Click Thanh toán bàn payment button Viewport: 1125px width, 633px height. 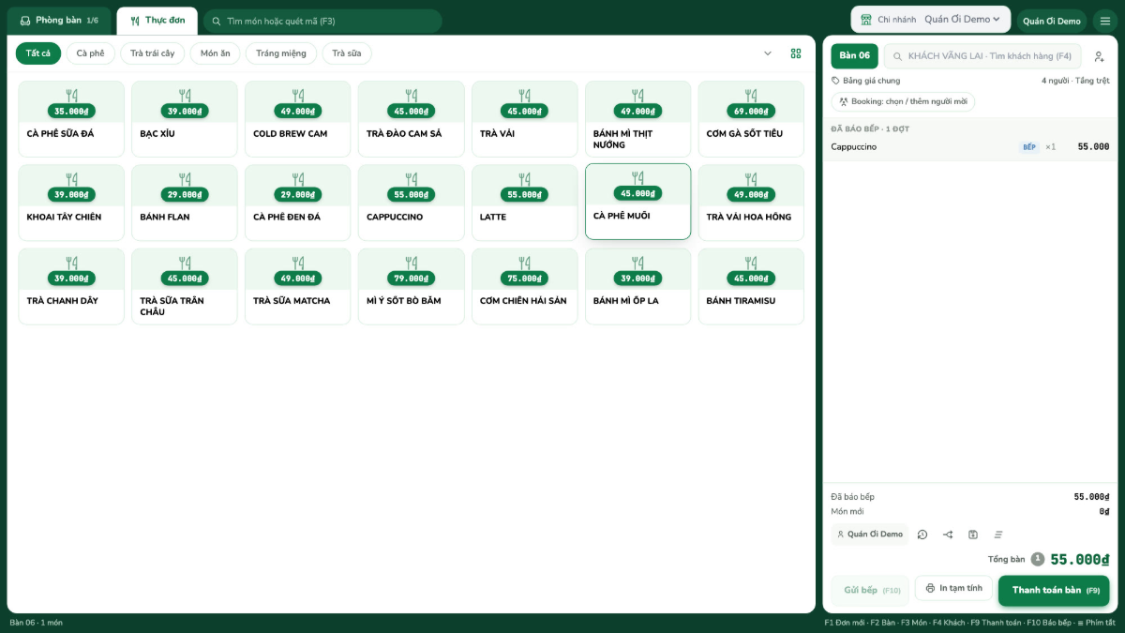(1054, 591)
